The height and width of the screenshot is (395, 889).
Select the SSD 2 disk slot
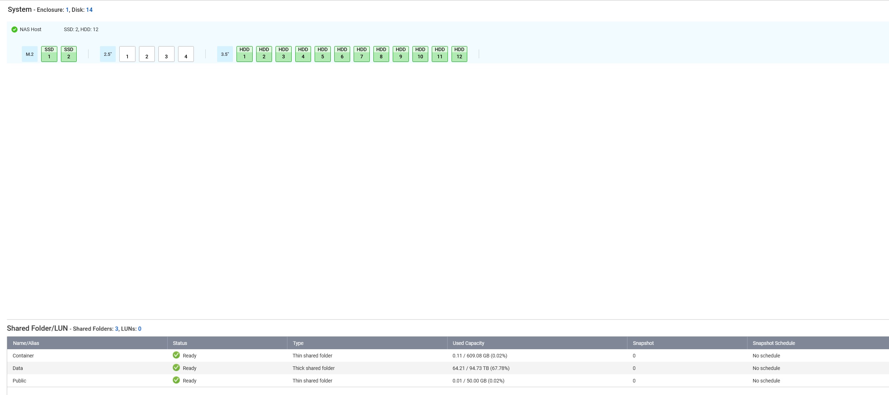pyautogui.click(x=69, y=54)
